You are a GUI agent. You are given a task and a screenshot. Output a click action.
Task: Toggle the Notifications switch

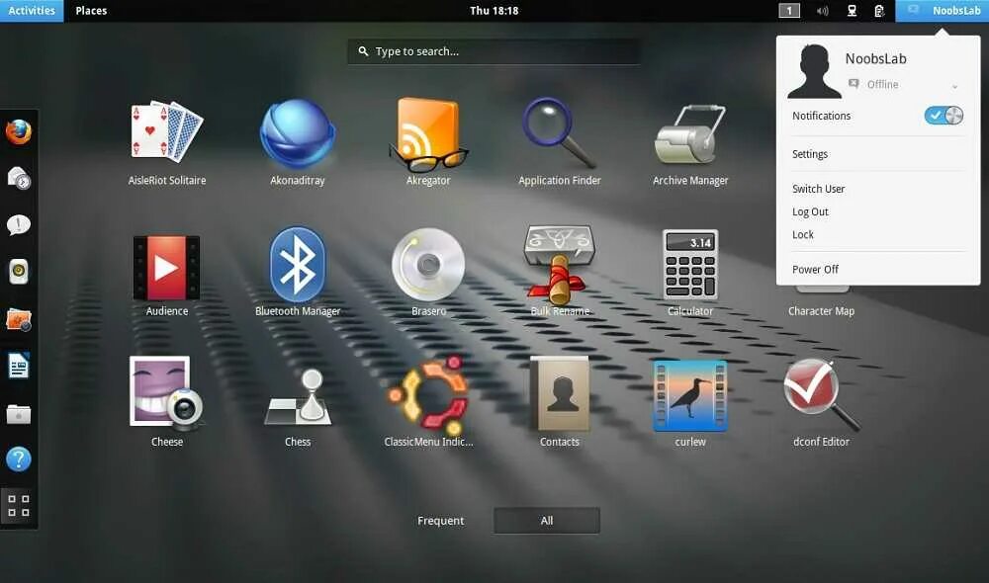(x=944, y=116)
